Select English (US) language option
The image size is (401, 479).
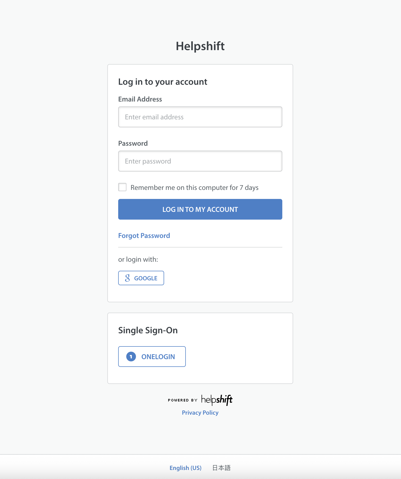[186, 468]
